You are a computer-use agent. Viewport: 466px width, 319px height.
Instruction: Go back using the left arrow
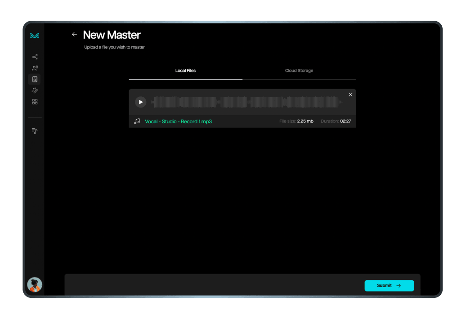(75, 34)
